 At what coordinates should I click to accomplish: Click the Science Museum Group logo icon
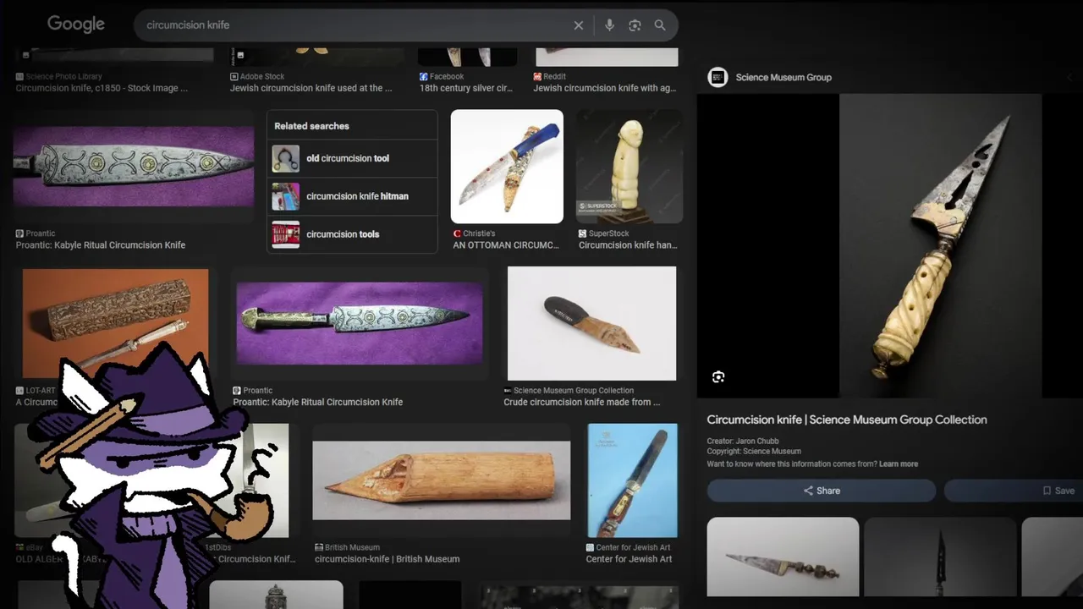click(x=717, y=77)
